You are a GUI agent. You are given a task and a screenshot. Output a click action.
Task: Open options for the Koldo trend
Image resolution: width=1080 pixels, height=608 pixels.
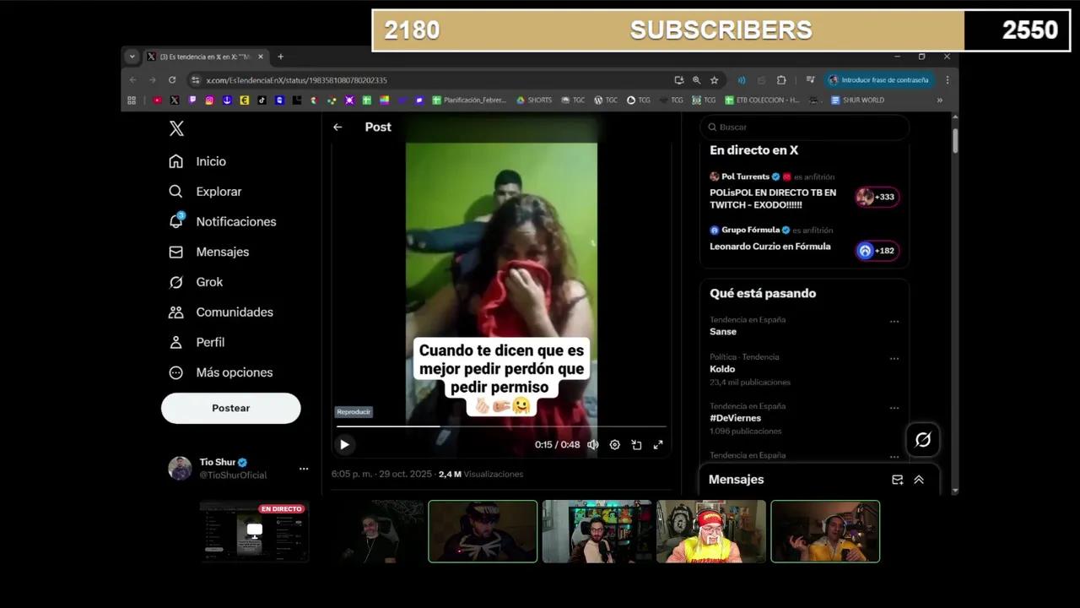894,358
